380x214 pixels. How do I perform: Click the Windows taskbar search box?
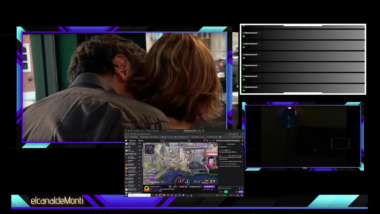tap(139, 195)
